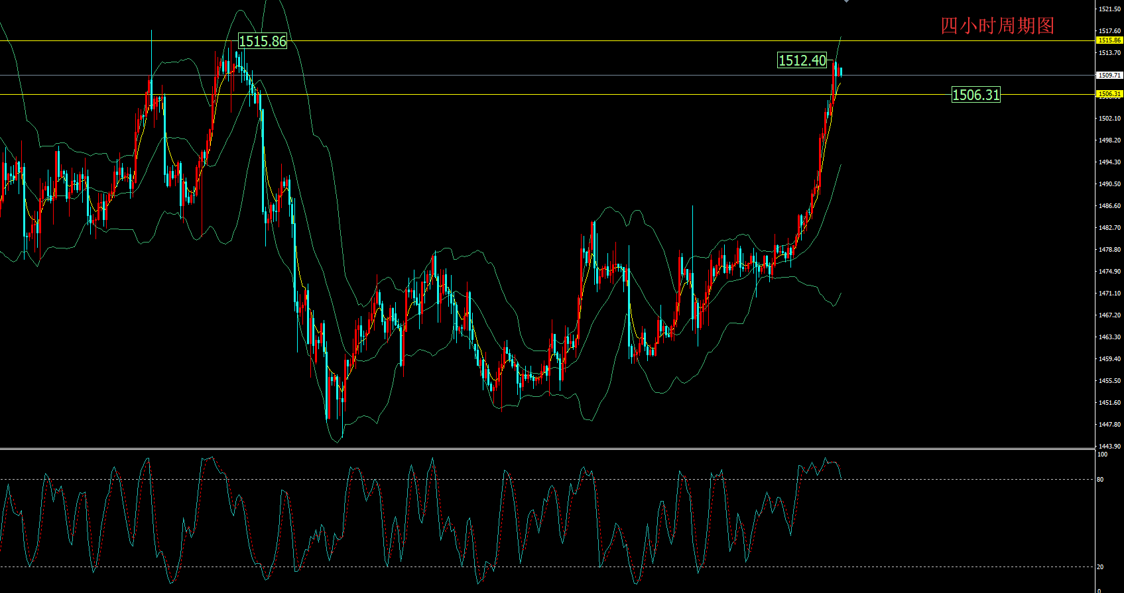Click the 1478.80 price axis label
Viewport: 1124px width, 593px height.
[x=1109, y=250]
